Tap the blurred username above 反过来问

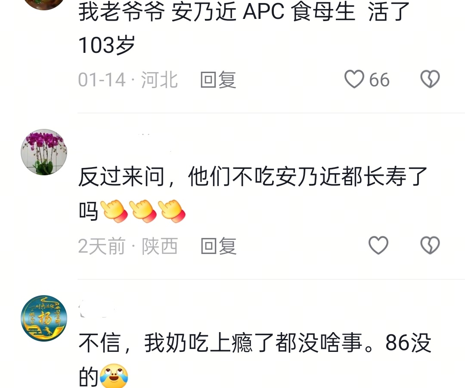click(x=124, y=143)
